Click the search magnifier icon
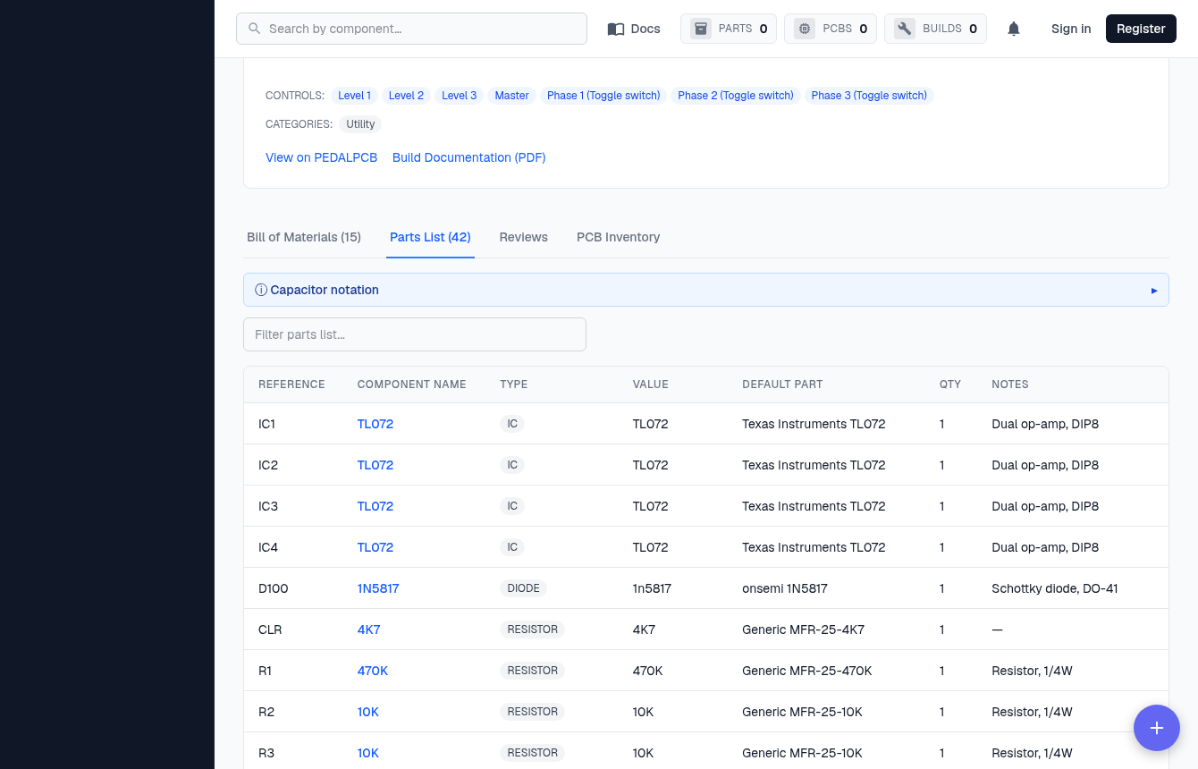1198x769 pixels. pyautogui.click(x=255, y=29)
